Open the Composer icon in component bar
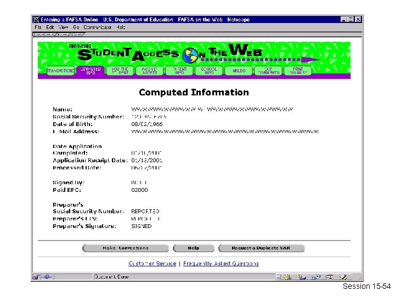This screenshot has width=395, height=296. [343, 277]
